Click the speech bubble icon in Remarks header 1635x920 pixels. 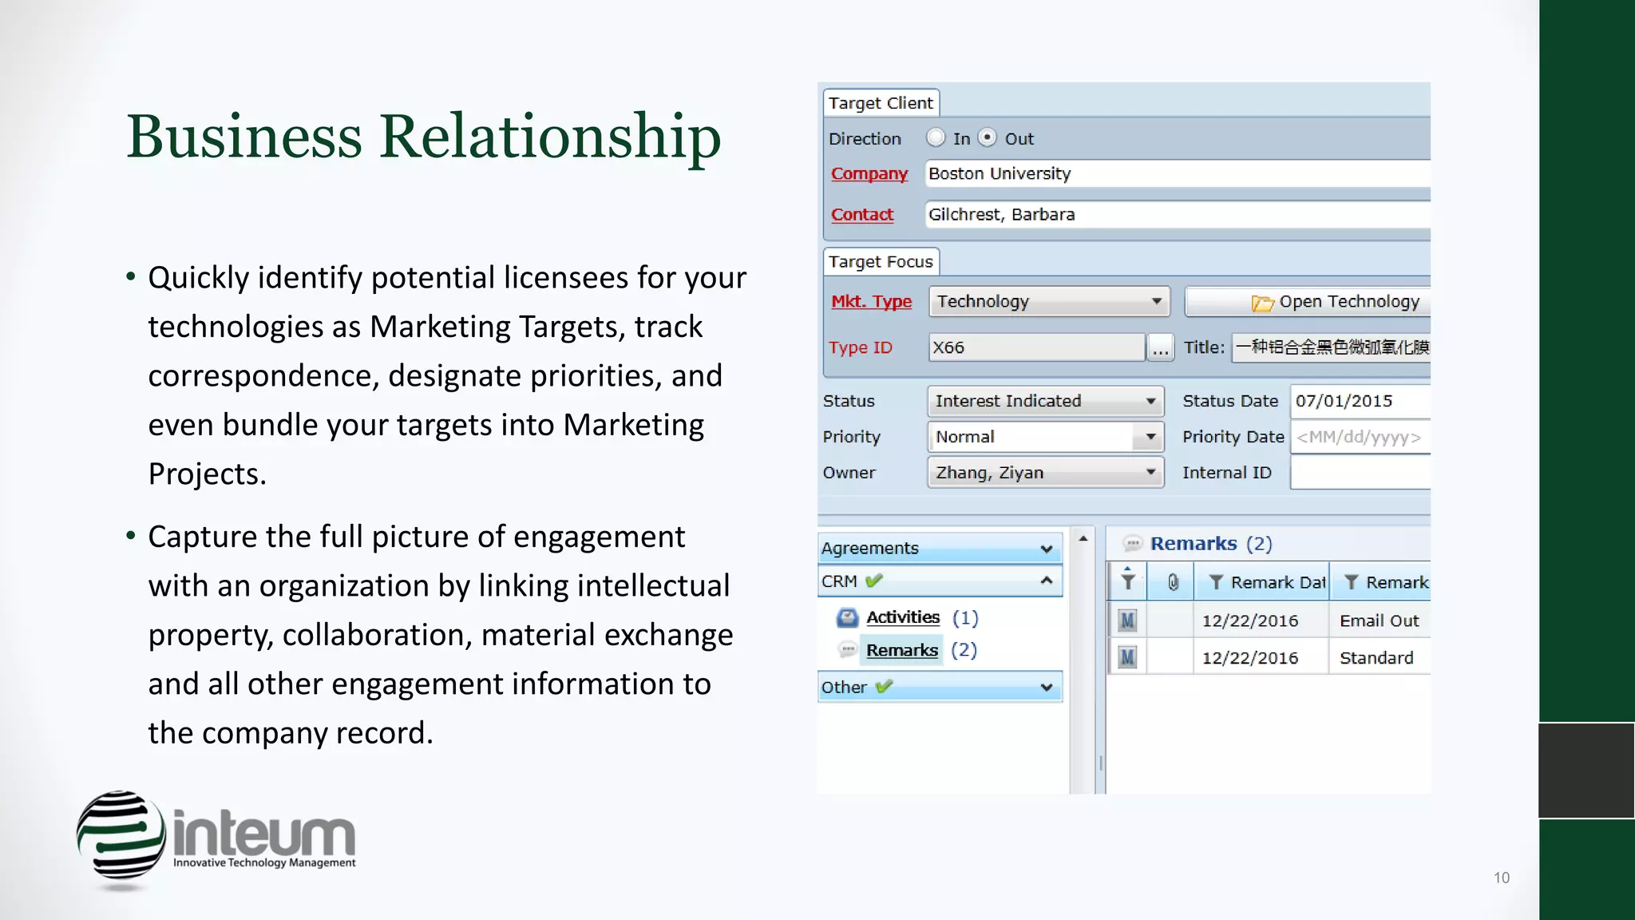click(x=1132, y=544)
